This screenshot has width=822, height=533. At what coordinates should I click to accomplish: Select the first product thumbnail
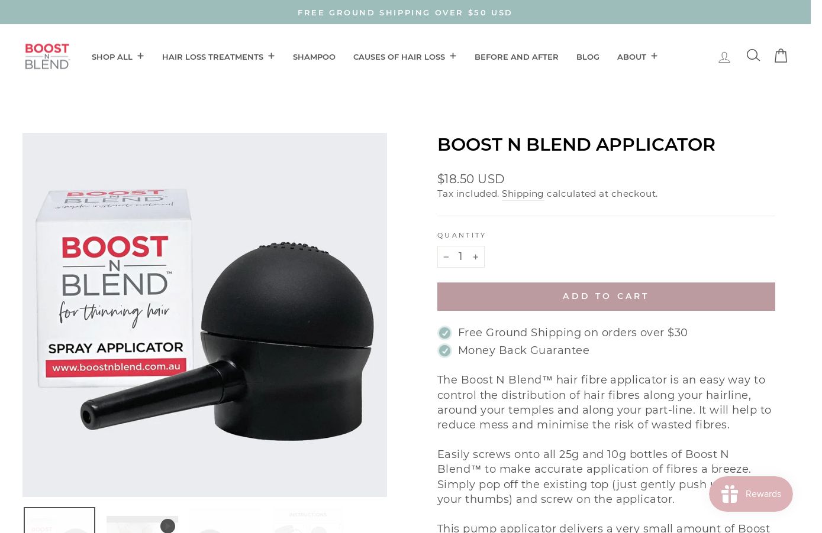pyautogui.click(x=59, y=521)
